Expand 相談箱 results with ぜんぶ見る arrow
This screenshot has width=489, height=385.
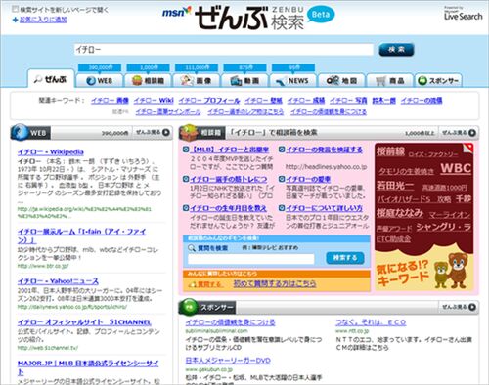[x=471, y=133]
